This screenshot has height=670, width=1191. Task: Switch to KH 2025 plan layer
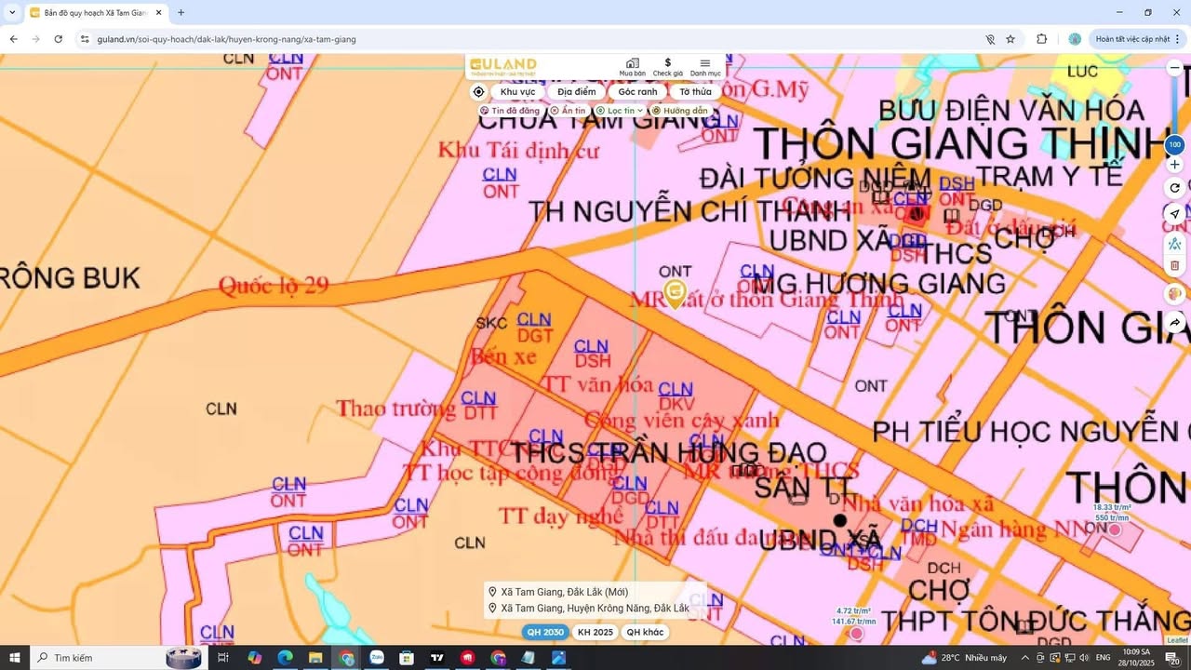(595, 633)
